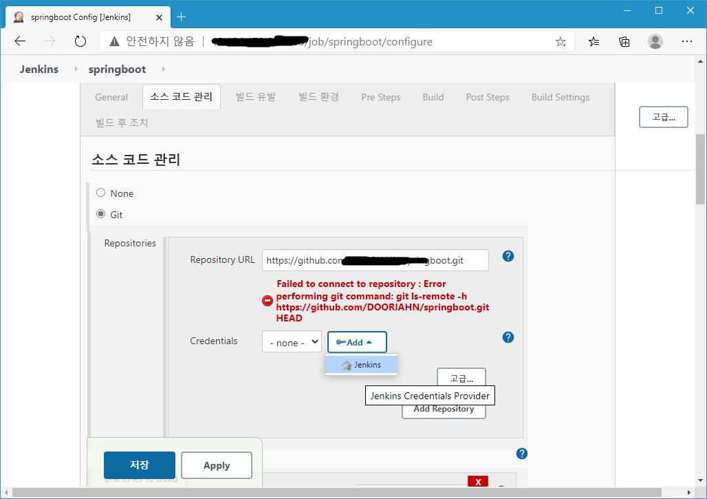Open the Collections icon
The image size is (707, 499).
(624, 42)
